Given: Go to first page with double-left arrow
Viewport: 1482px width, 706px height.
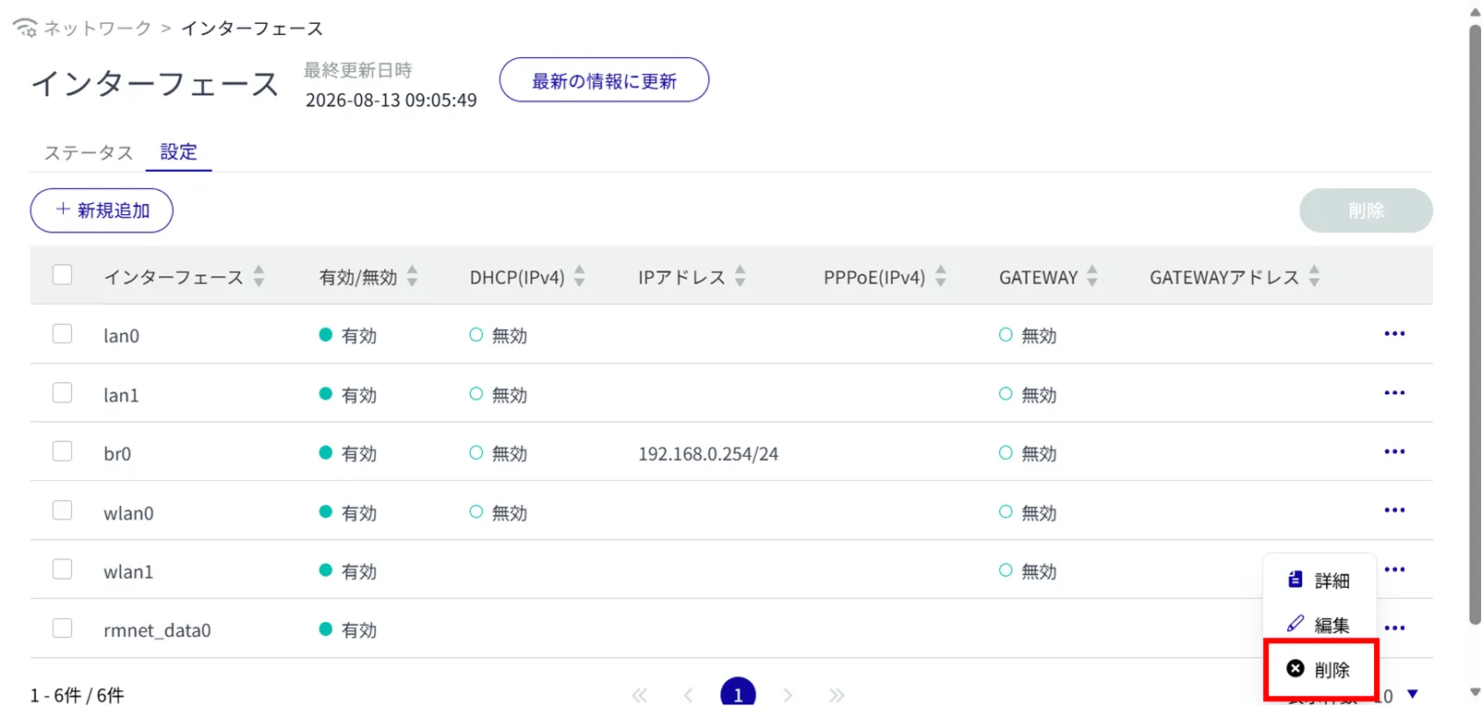Looking at the screenshot, I should (639, 695).
